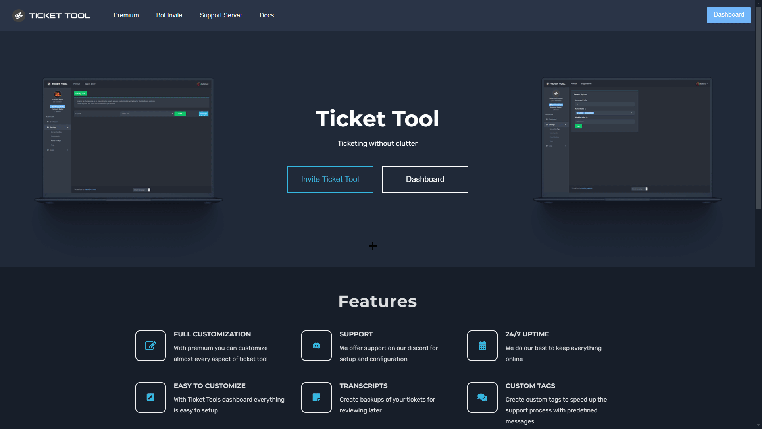Image resolution: width=762 pixels, height=429 pixels.
Task: Click the 24/7 Uptime calendar icon
Action: coord(482,346)
